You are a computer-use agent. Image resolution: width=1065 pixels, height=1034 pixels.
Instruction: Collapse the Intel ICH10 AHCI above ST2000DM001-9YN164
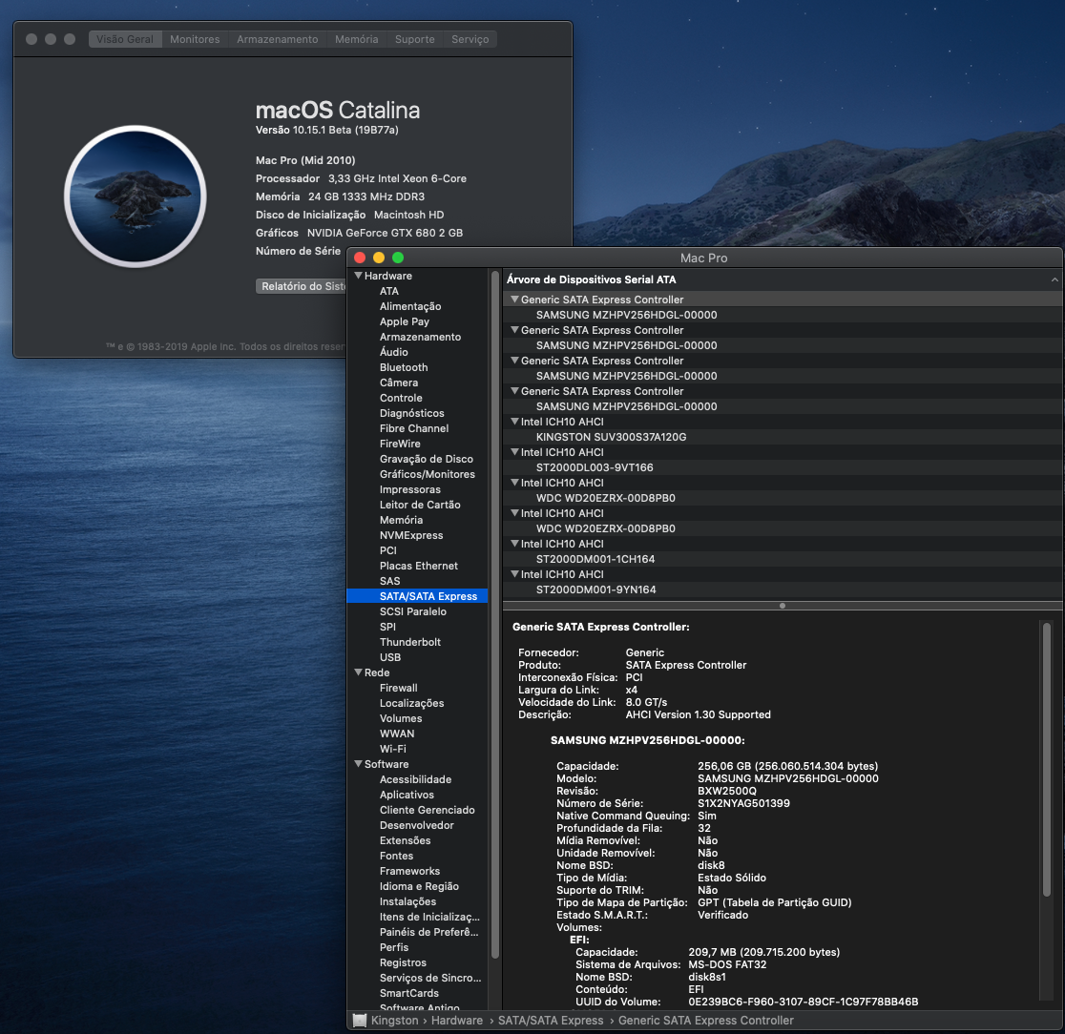click(514, 573)
